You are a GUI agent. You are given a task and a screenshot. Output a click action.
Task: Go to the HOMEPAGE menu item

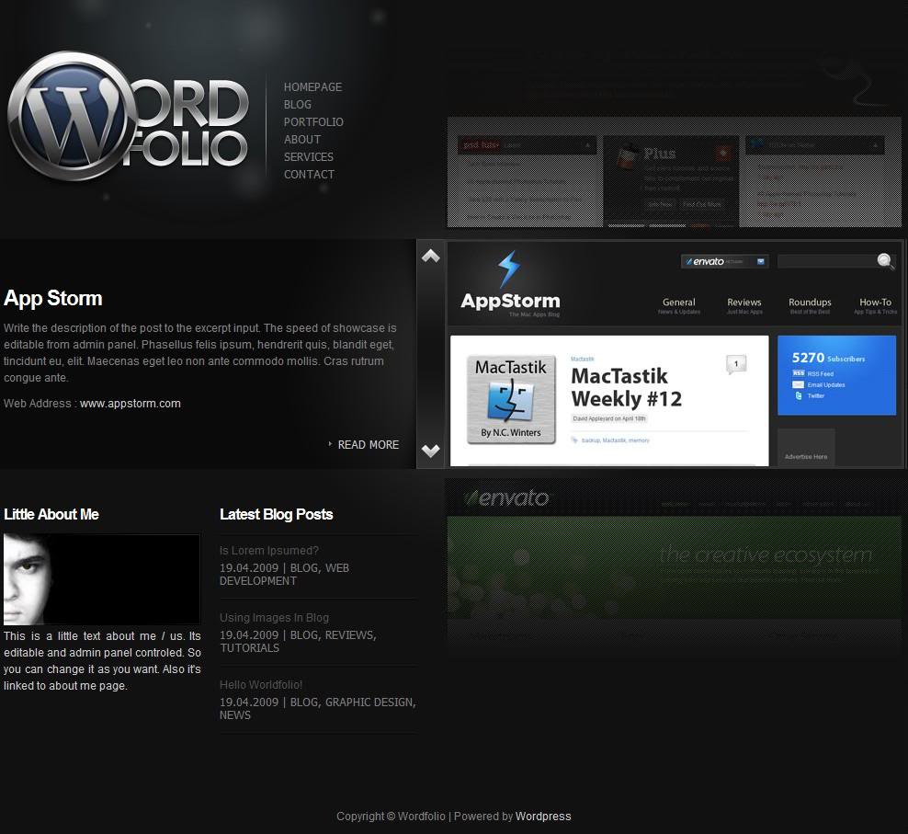pyautogui.click(x=312, y=87)
